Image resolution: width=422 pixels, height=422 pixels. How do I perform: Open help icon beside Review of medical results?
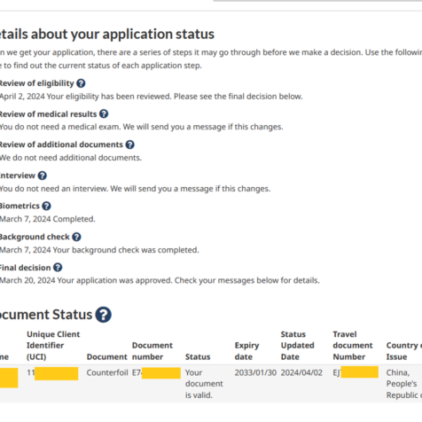tap(104, 113)
